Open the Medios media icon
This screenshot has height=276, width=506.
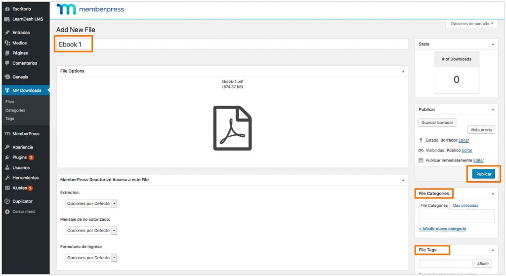click(x=7, y=43)
